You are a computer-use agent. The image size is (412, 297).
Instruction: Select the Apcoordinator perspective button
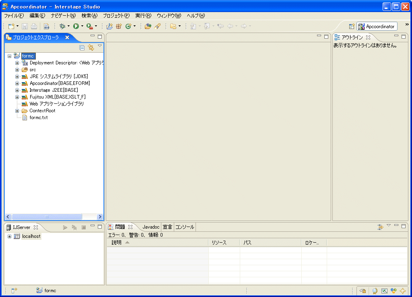377,26
